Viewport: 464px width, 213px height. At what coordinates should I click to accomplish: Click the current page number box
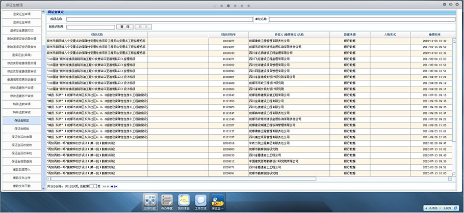pyautogui.click(x=93, y=186)
